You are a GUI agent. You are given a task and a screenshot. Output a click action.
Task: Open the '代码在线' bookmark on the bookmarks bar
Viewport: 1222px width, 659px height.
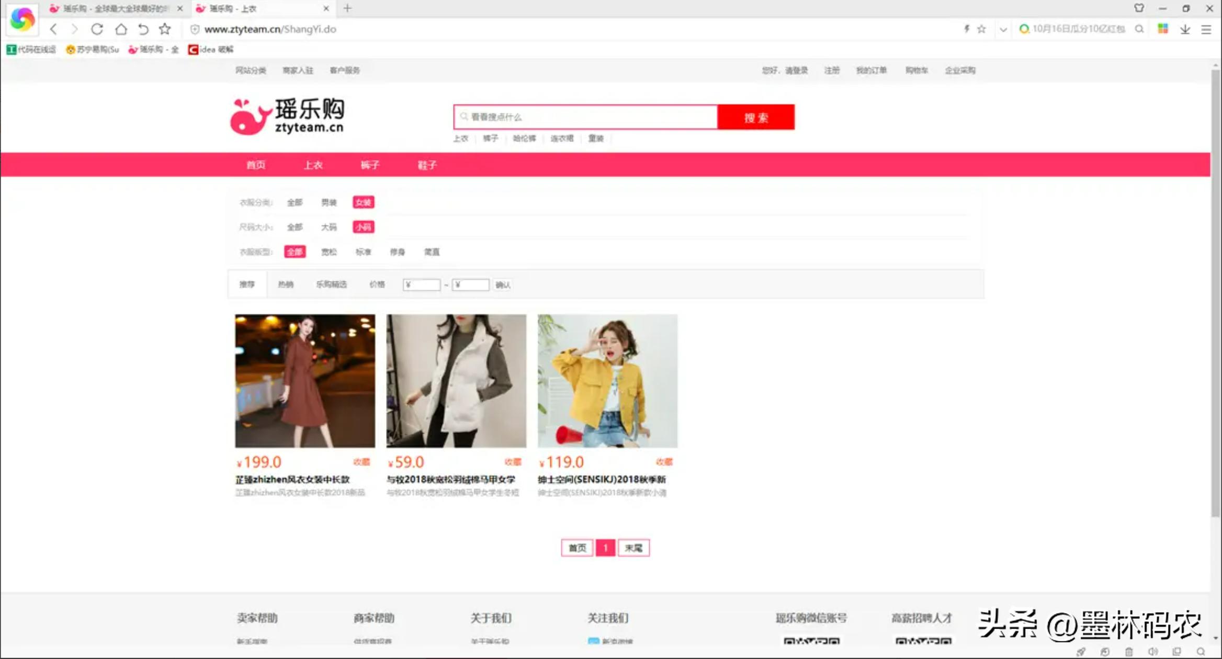pyautogui.click(x=30, y=49)
